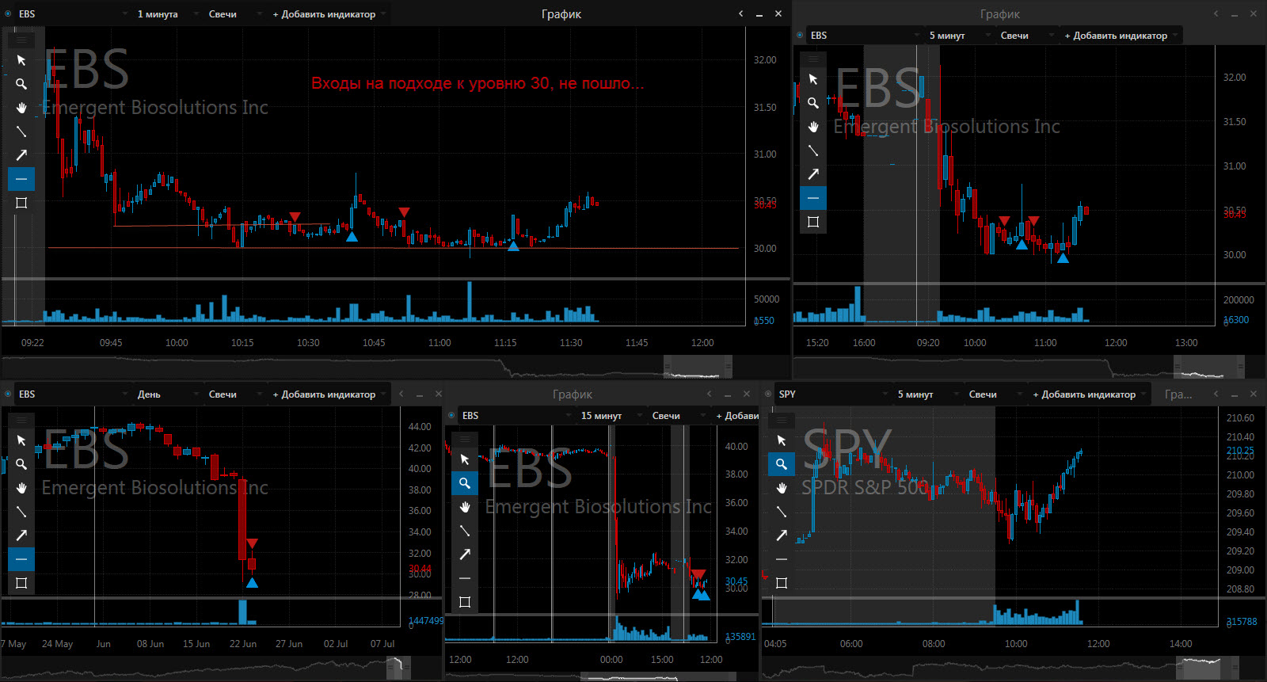Click the toolbar grip handle in 1-minute chart
The width and height of the screenshot is (1267, 682).
[21, 40]
